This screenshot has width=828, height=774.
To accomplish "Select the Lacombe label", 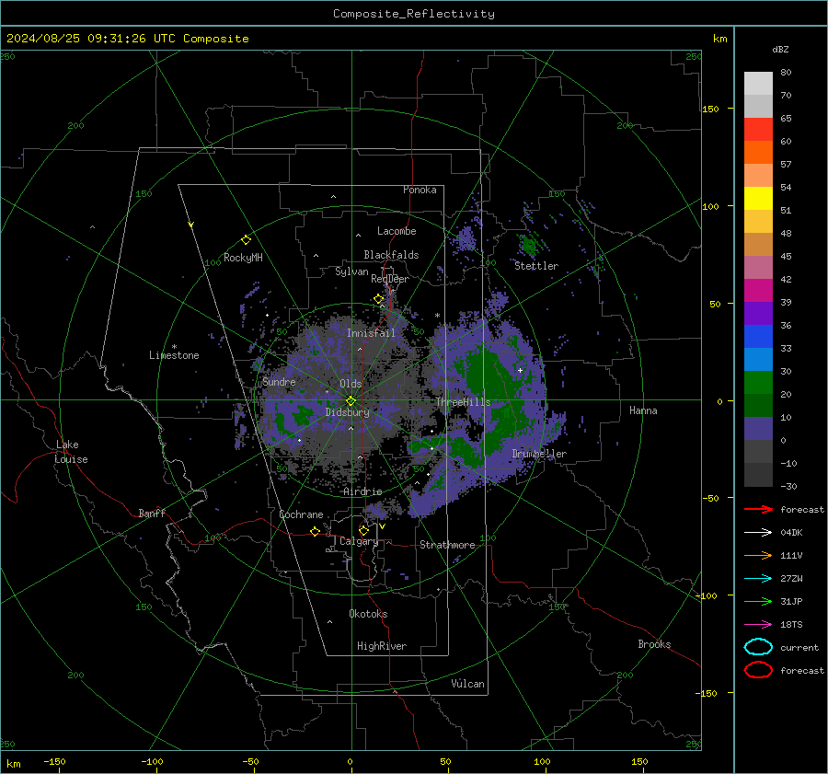I will point(397,231).
